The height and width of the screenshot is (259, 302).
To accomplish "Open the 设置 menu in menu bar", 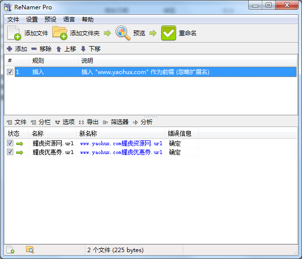I will (32, 20).
